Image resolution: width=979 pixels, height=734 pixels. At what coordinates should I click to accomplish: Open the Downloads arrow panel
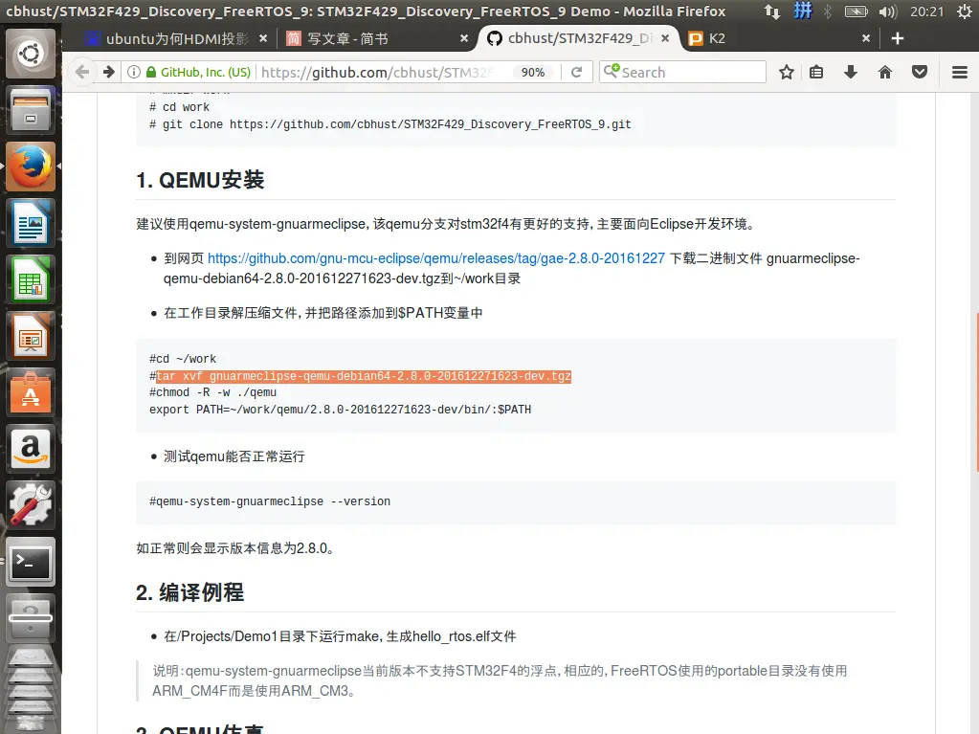(x=851, y=73)
